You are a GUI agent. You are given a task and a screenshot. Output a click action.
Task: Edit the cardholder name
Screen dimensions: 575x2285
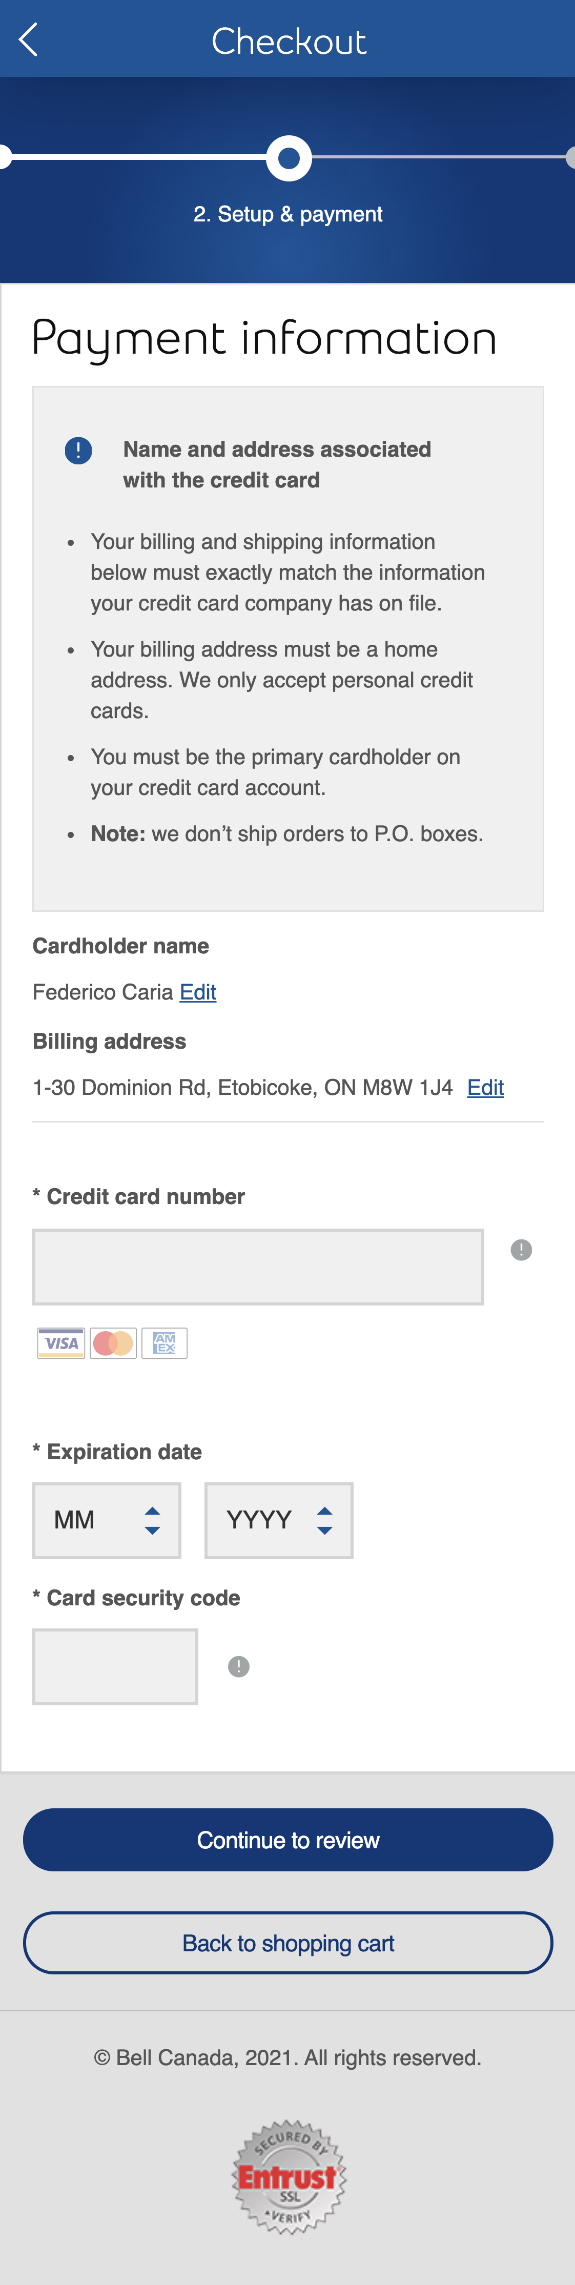pyautogui.click(x=198, y=992)
